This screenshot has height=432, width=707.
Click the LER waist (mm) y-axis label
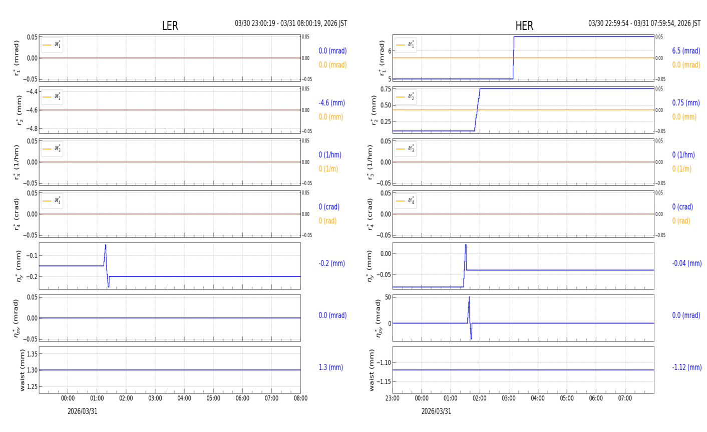coord(23,370)
